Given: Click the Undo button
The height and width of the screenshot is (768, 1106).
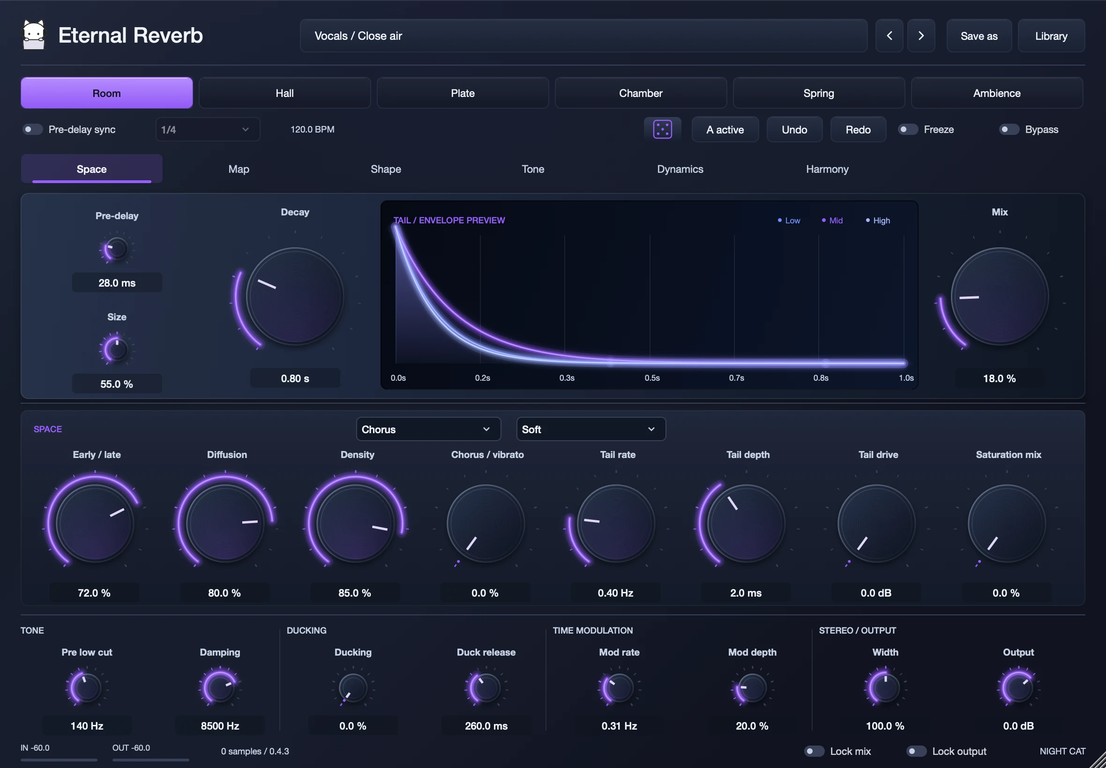Looking at the screenshot, I should 794,129.
